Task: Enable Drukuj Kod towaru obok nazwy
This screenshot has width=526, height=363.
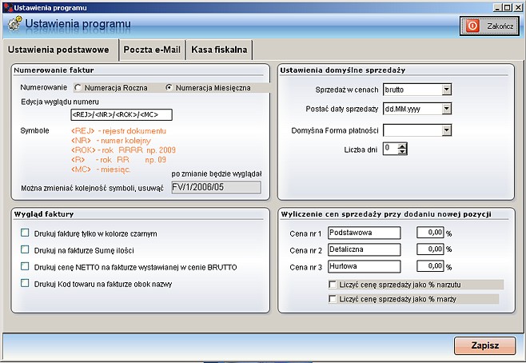Action: coord(25,283)
